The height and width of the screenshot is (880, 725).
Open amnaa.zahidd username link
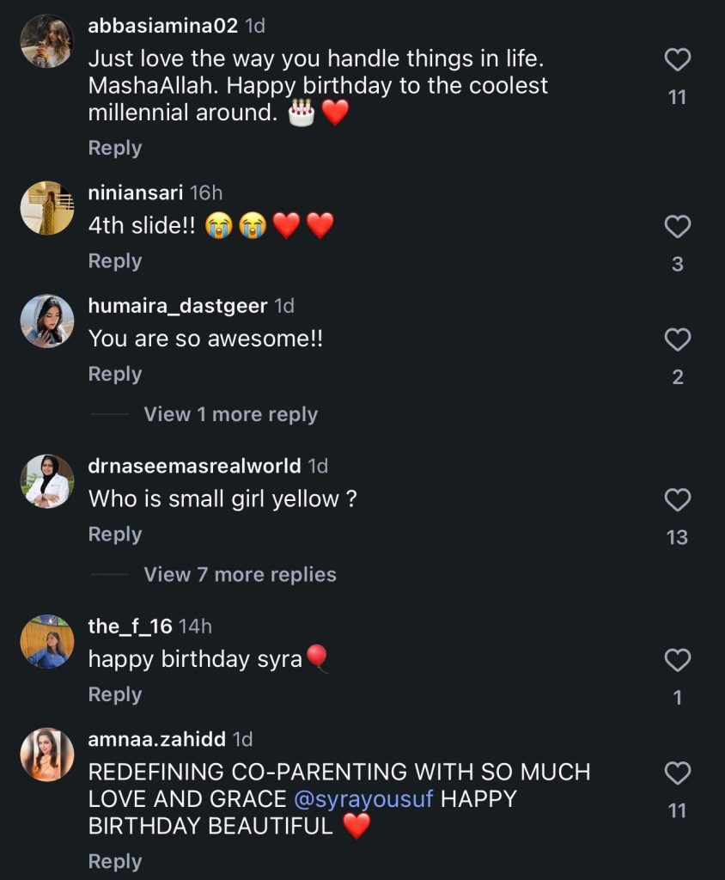coord(157,739)
